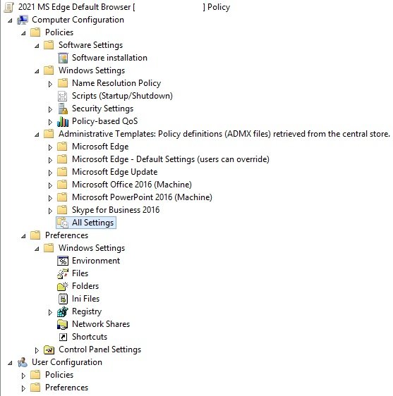Select the Folders preference label
This screenshot has height=396, width=393.
coord(85,286)
